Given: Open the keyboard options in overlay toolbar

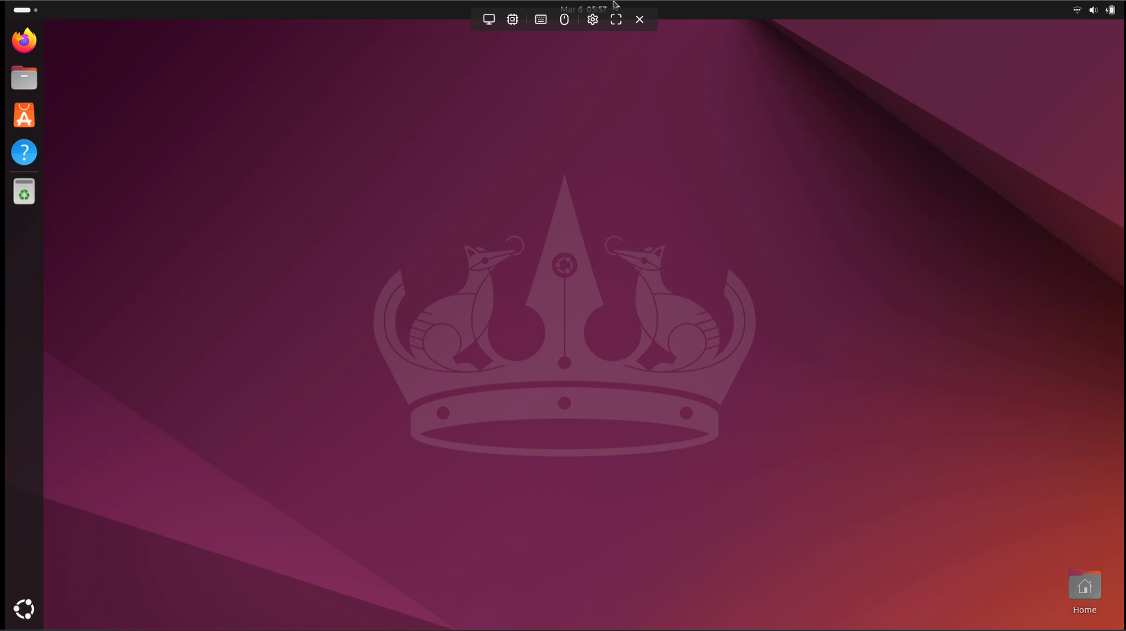Looking at the screenshot, I should pos(541,19).
